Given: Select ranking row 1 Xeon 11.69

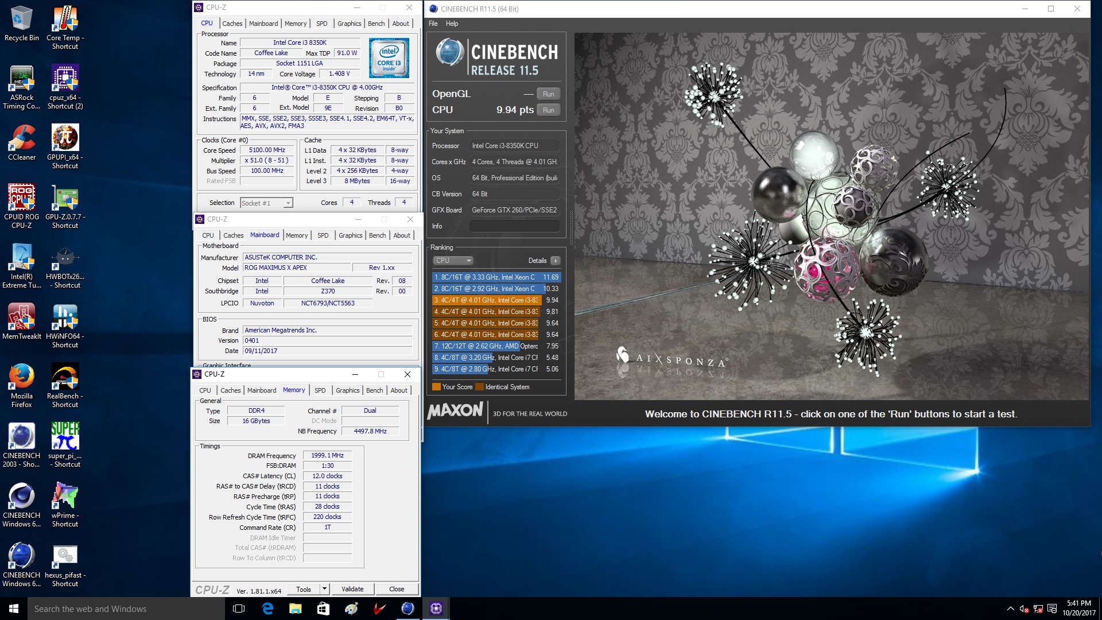Looking at the screenshot, I should click(x=496, y=277).
